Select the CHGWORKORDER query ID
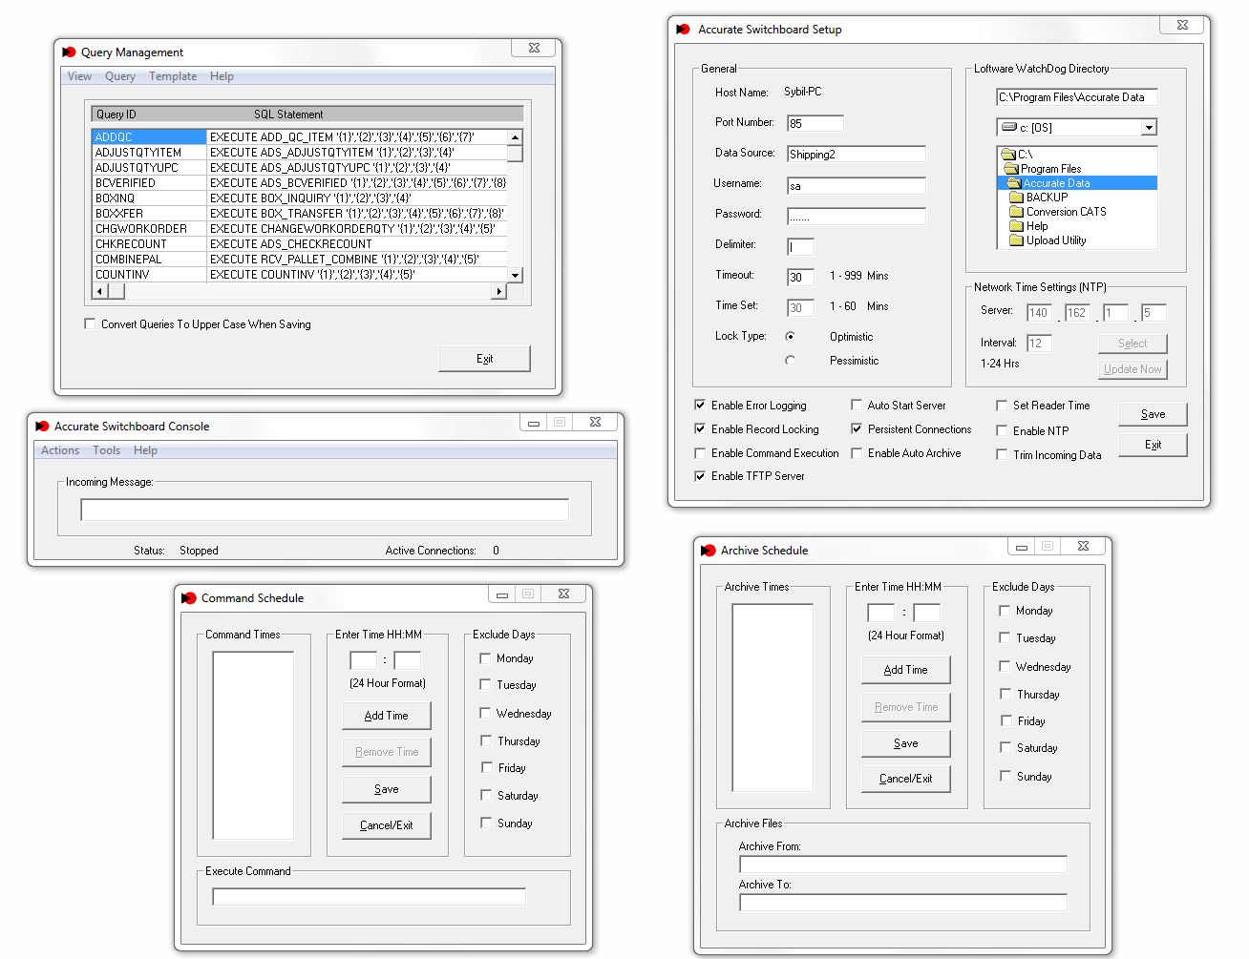The width and height of the screenshot is (1249, 959). pyautogui.click(x=149, y=229)
